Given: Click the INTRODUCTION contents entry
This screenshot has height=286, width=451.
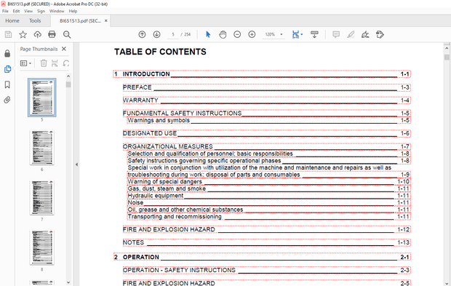Looking at the screenshot, I should point(262,74).
